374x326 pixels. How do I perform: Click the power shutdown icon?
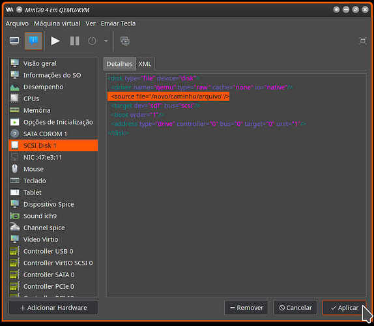pyautogui.click(x=92, y=41)
